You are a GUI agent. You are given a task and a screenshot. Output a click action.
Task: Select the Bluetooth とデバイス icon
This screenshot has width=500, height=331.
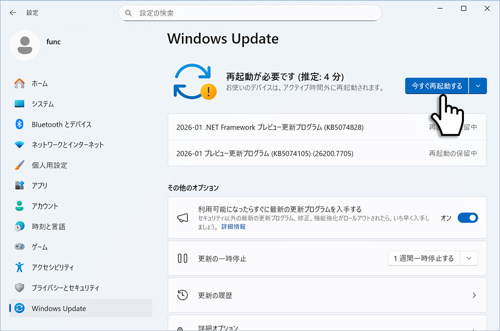coord(20,124)
